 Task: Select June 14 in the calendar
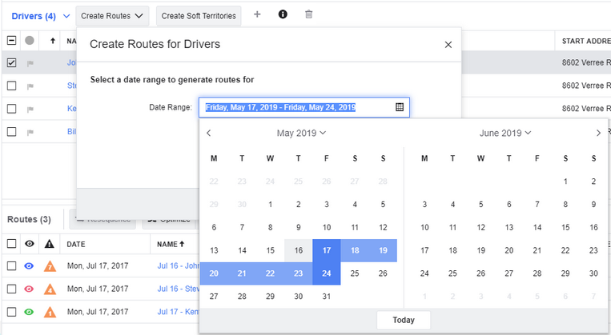pos(537,228)
